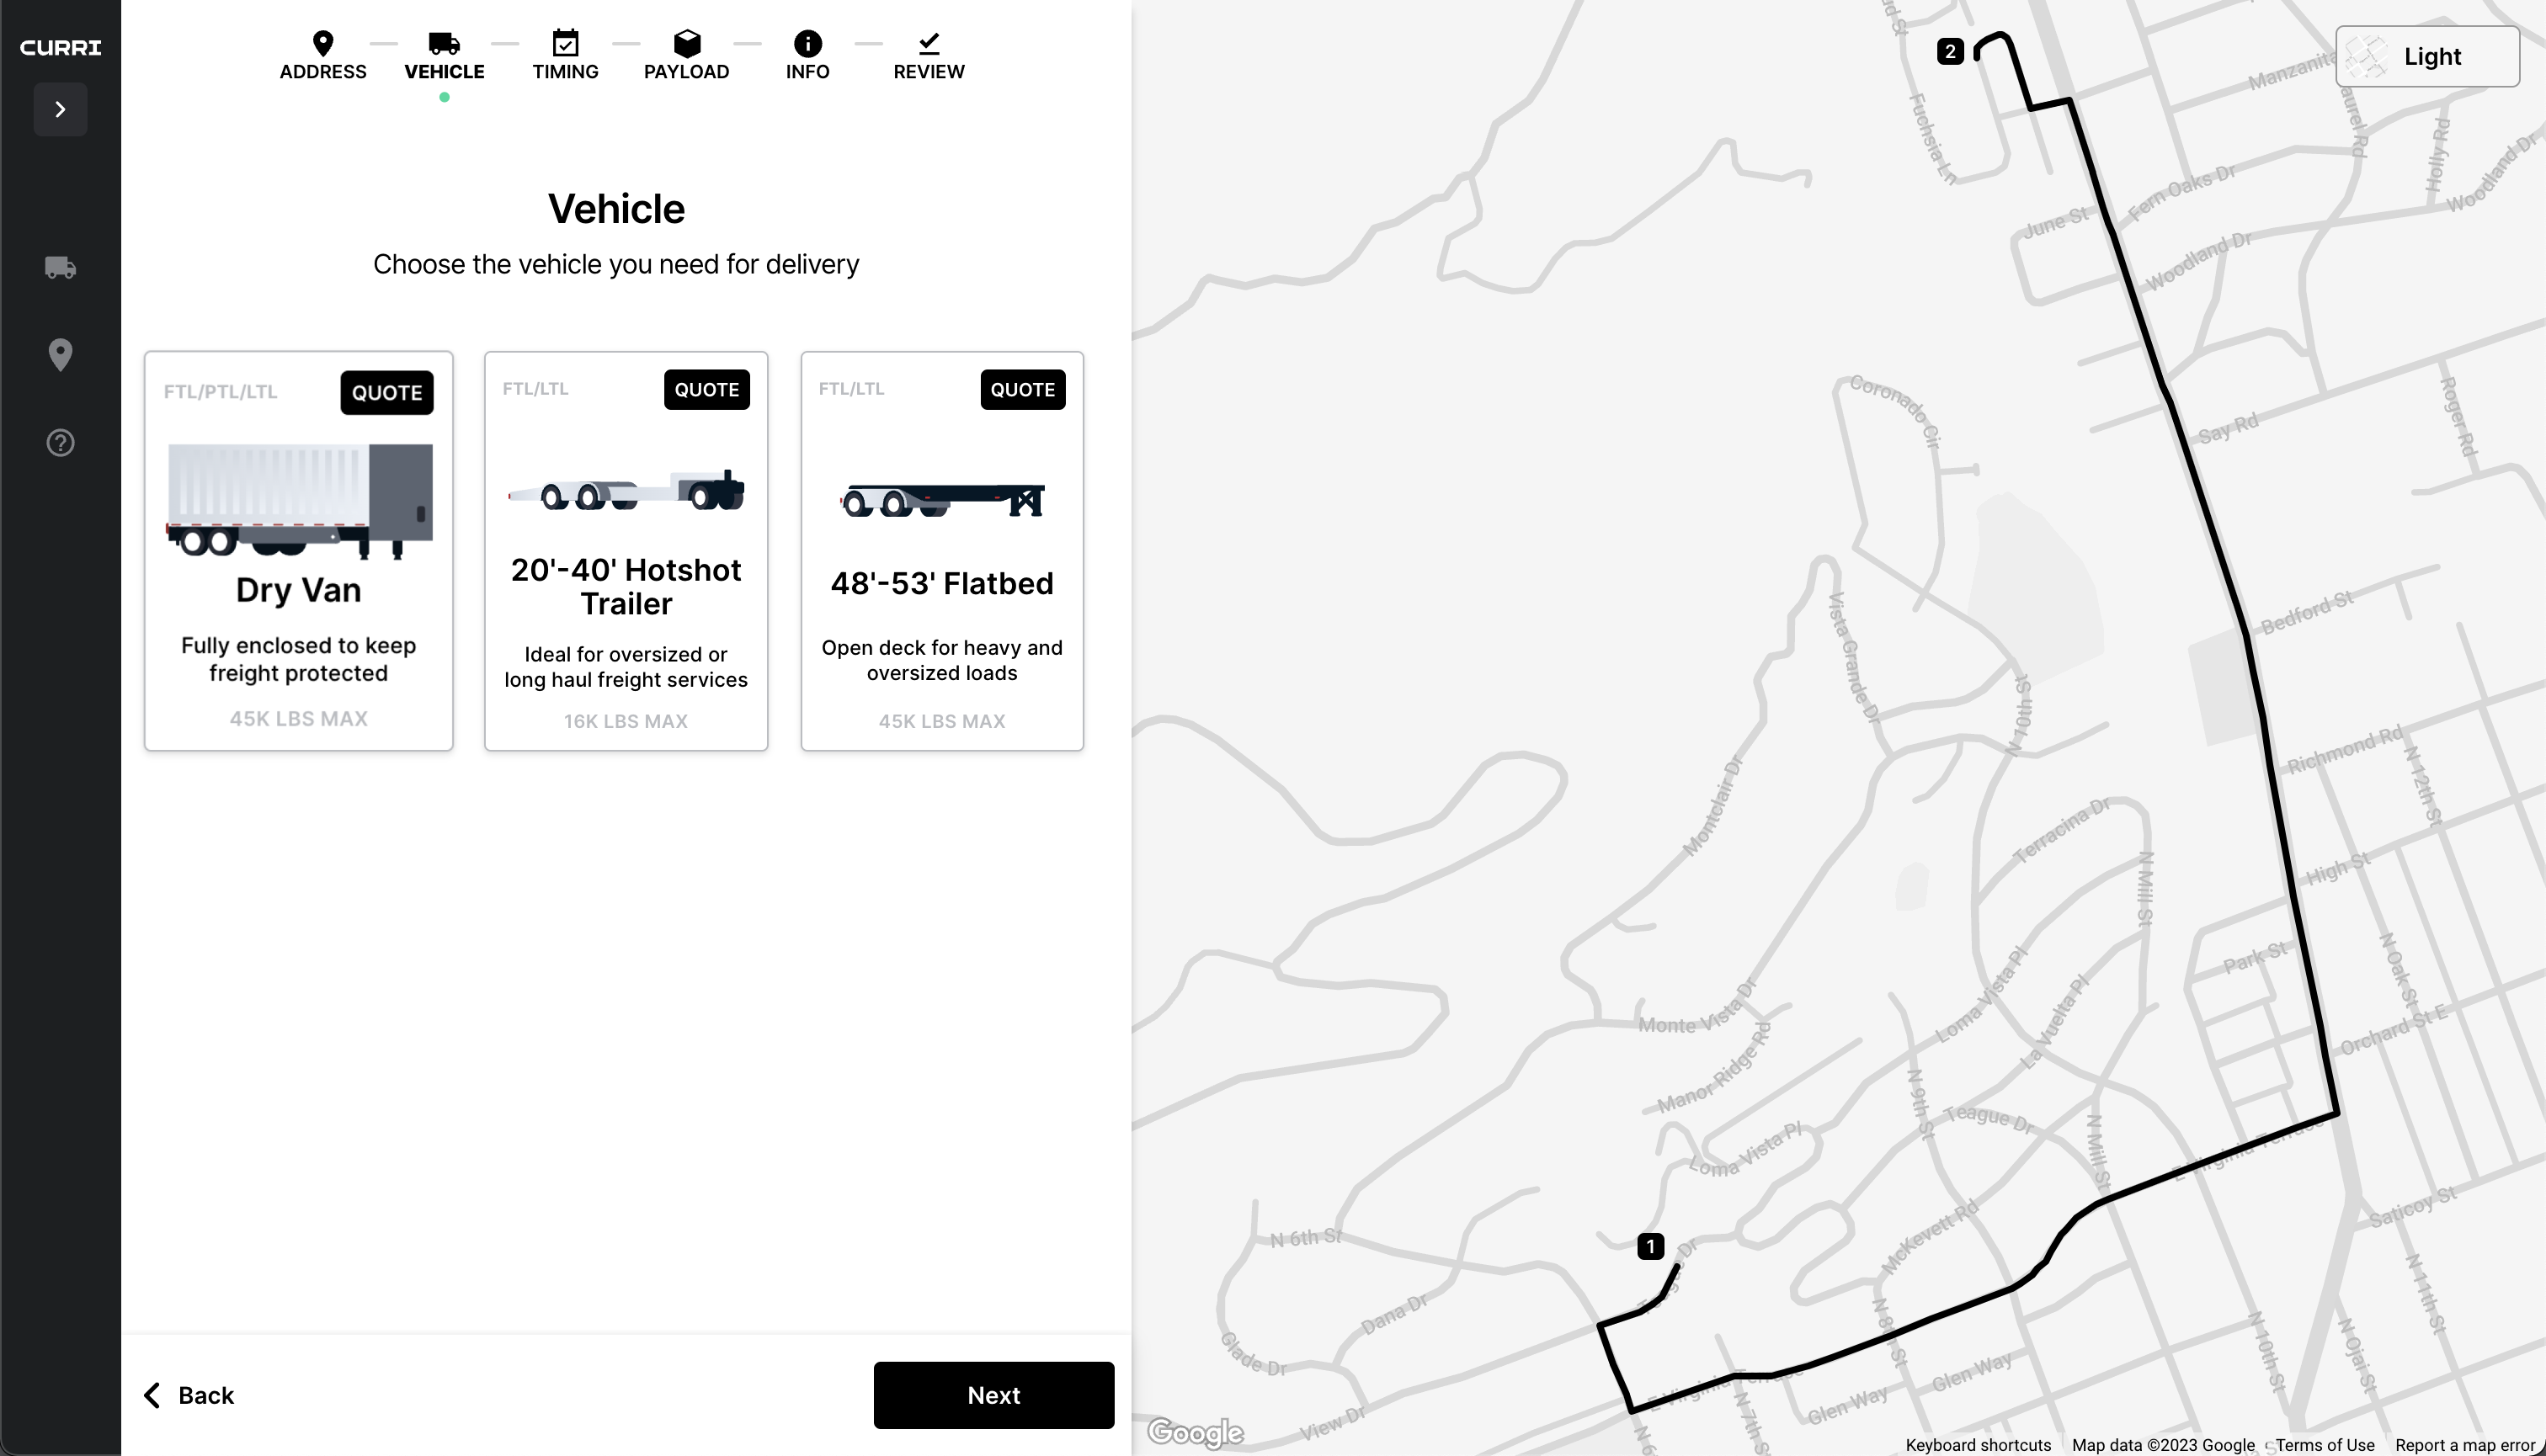
Task: Click map marker 2 for the destination
Action: (1950, 51)
